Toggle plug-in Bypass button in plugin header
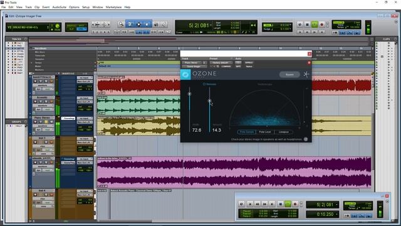The image size is (401, 226). point(249,63)
